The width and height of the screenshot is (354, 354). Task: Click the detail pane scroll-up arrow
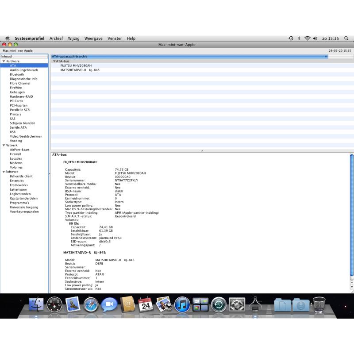click(352, 282)
